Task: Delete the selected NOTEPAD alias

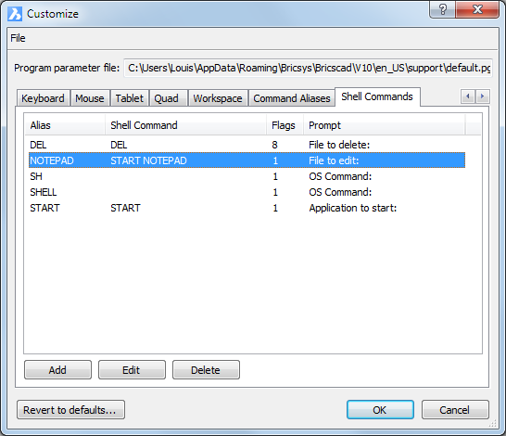Action: (x=206, y=370)
